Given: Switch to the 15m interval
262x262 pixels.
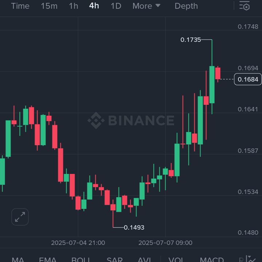Looking at the screenshot, I should pyautogui.click(x=49, y=6).
